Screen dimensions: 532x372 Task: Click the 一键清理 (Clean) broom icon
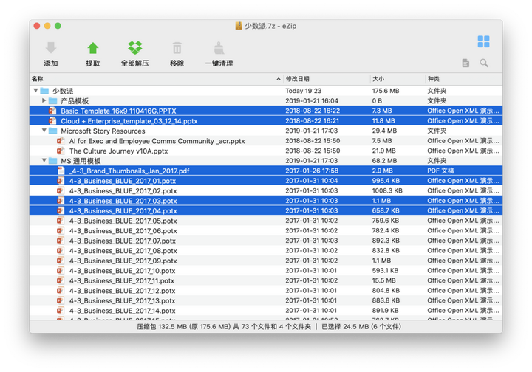pos(219,48)
